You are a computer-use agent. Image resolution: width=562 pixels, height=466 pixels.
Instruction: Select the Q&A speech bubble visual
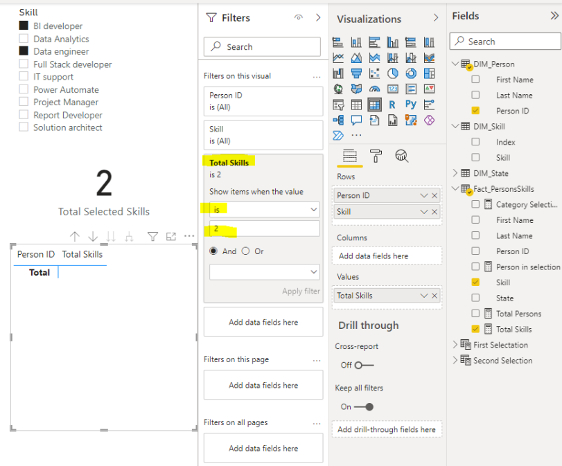pyautogui.click(x=356, y=120)
